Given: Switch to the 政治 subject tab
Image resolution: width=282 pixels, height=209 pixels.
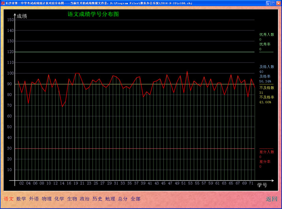Looking at the screenshot, I should pyautogui.click(x=84, y=199).
